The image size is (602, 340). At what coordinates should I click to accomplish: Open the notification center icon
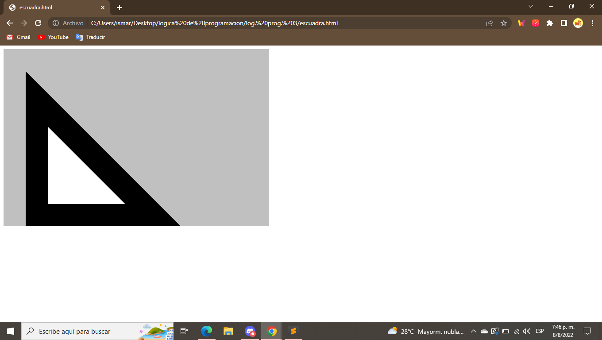tap(587, 331)
